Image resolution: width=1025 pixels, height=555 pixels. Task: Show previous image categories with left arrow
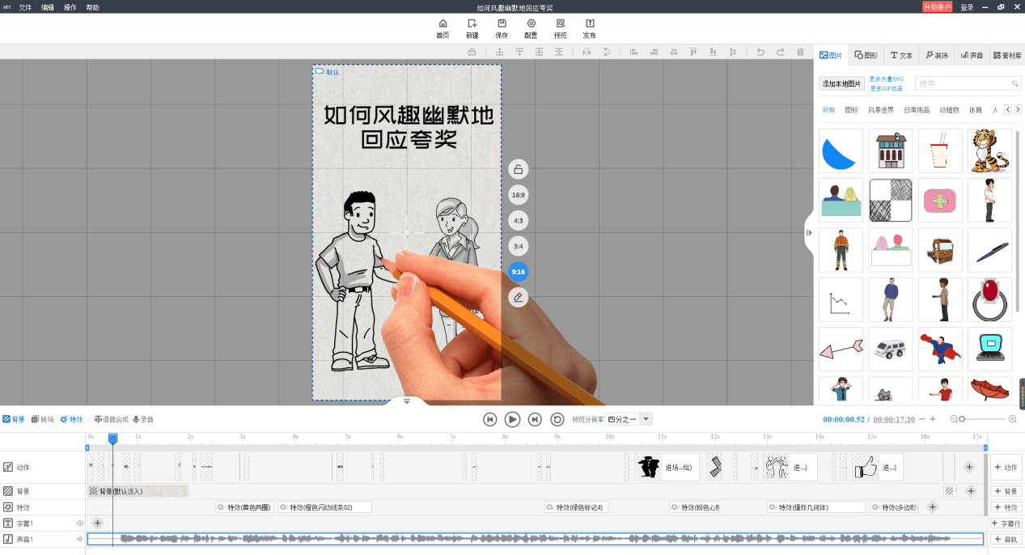click(x=1008, y=109)
